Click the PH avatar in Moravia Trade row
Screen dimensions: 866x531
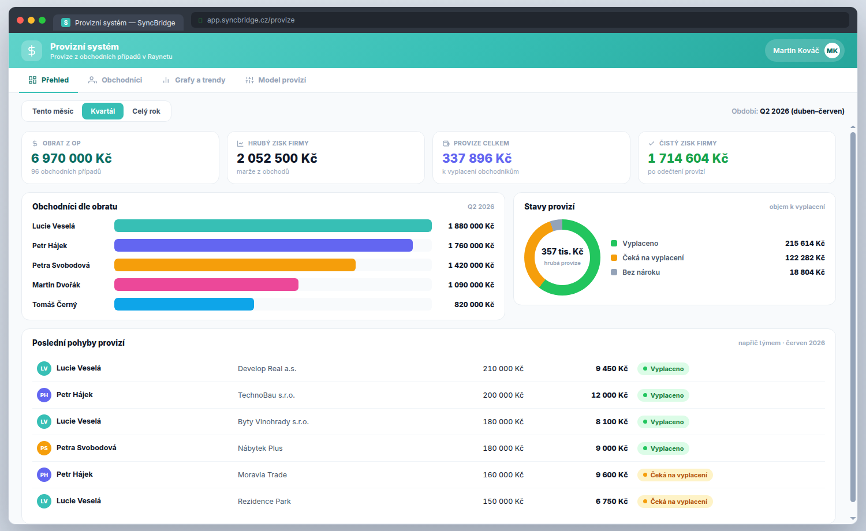44,474
